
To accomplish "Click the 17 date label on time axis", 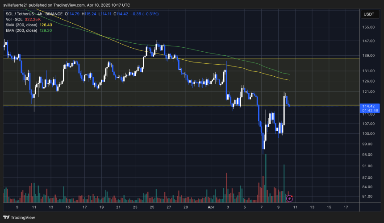I will click(346, 207).
